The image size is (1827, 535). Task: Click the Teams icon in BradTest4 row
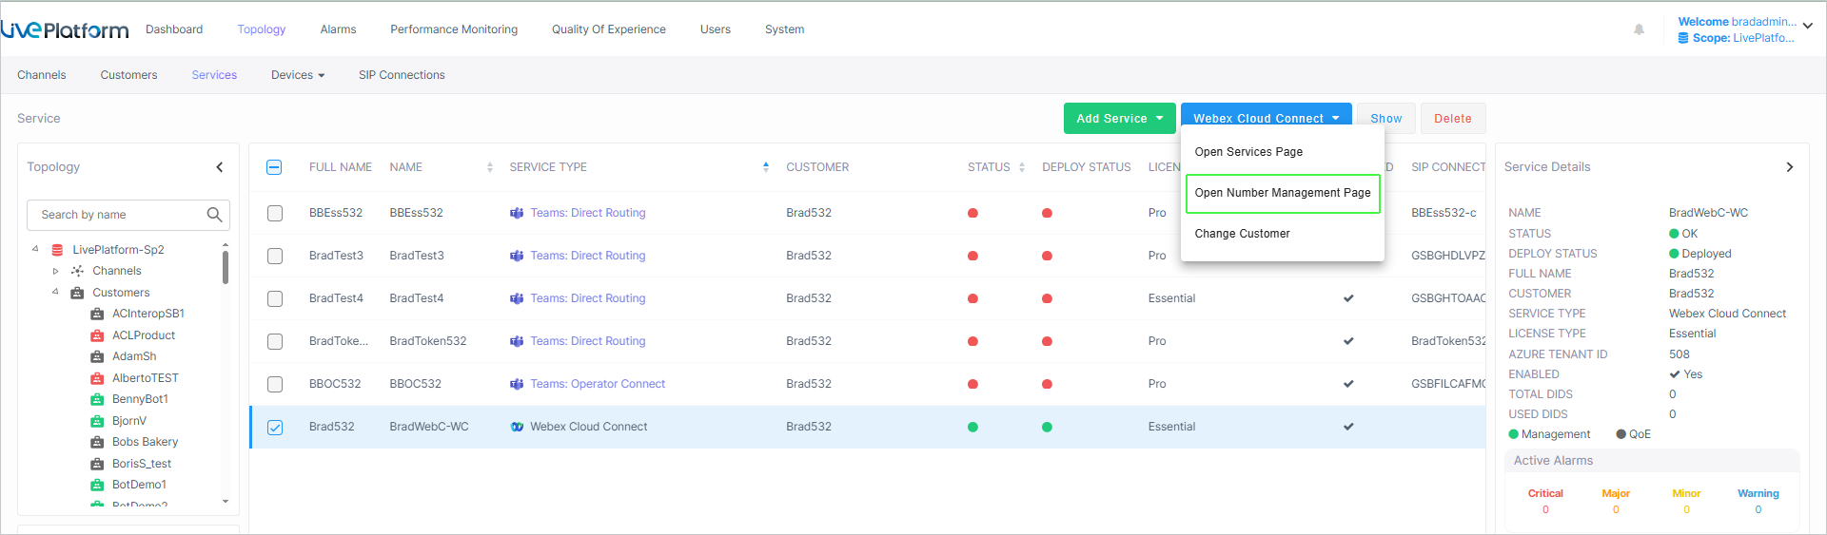pos(517,298)
